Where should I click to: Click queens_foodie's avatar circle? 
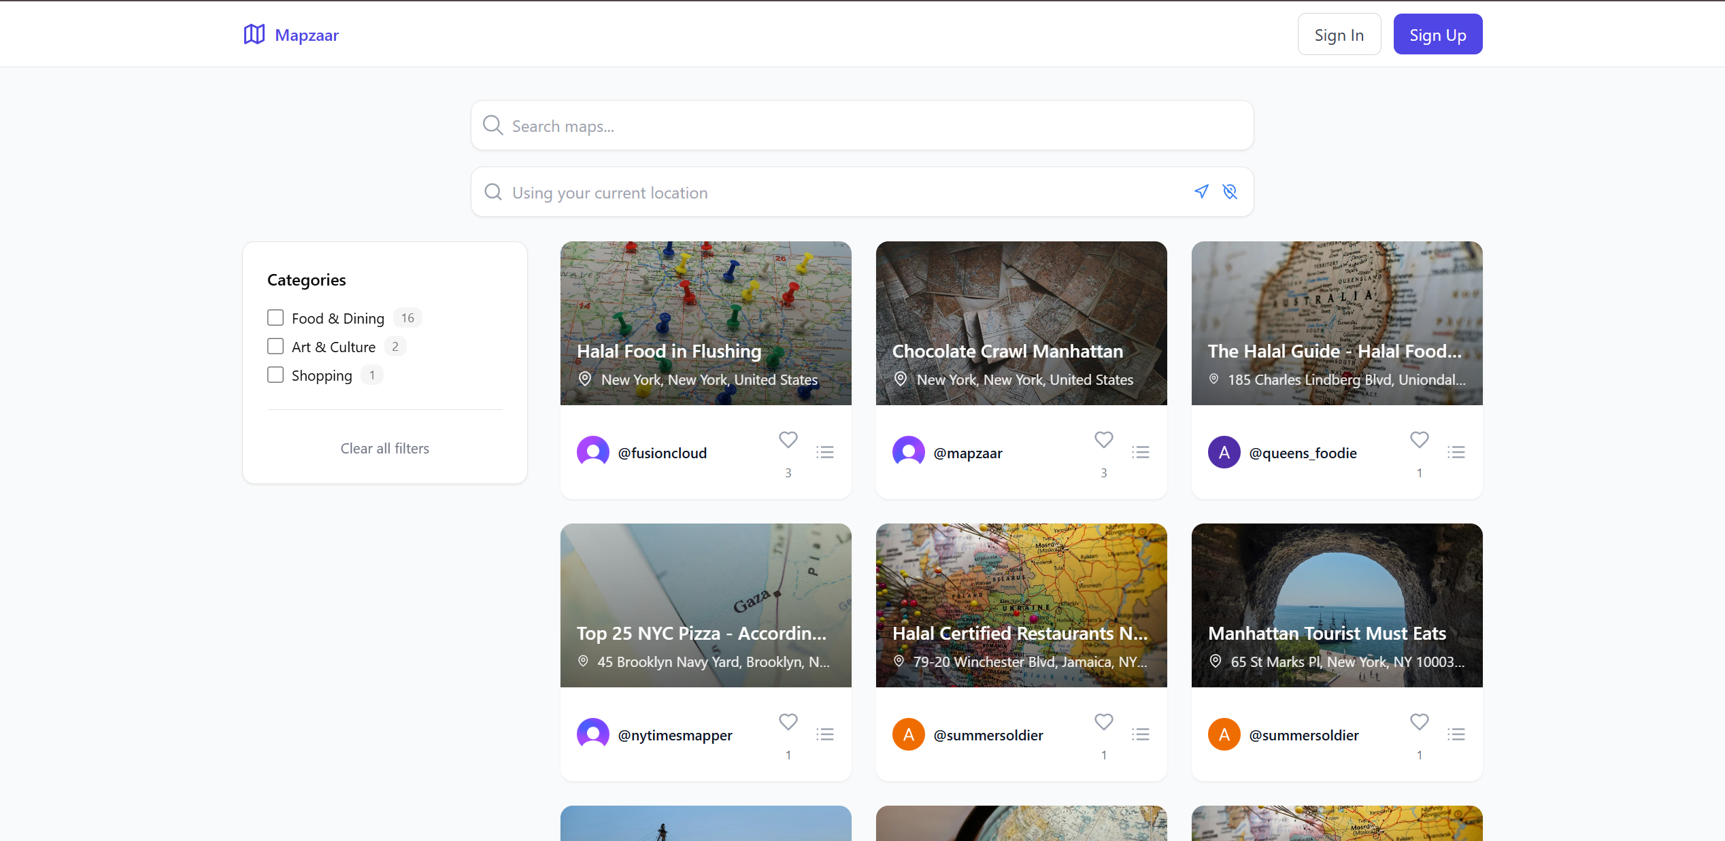tap(1224, 452)
